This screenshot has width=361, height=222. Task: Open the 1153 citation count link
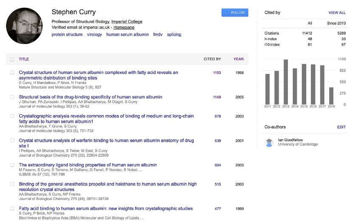(217, 73)
